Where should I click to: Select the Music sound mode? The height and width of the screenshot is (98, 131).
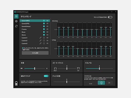(35, 32)
